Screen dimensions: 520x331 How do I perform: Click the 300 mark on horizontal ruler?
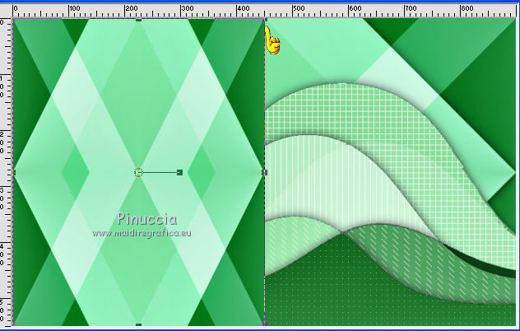point(187,8)
